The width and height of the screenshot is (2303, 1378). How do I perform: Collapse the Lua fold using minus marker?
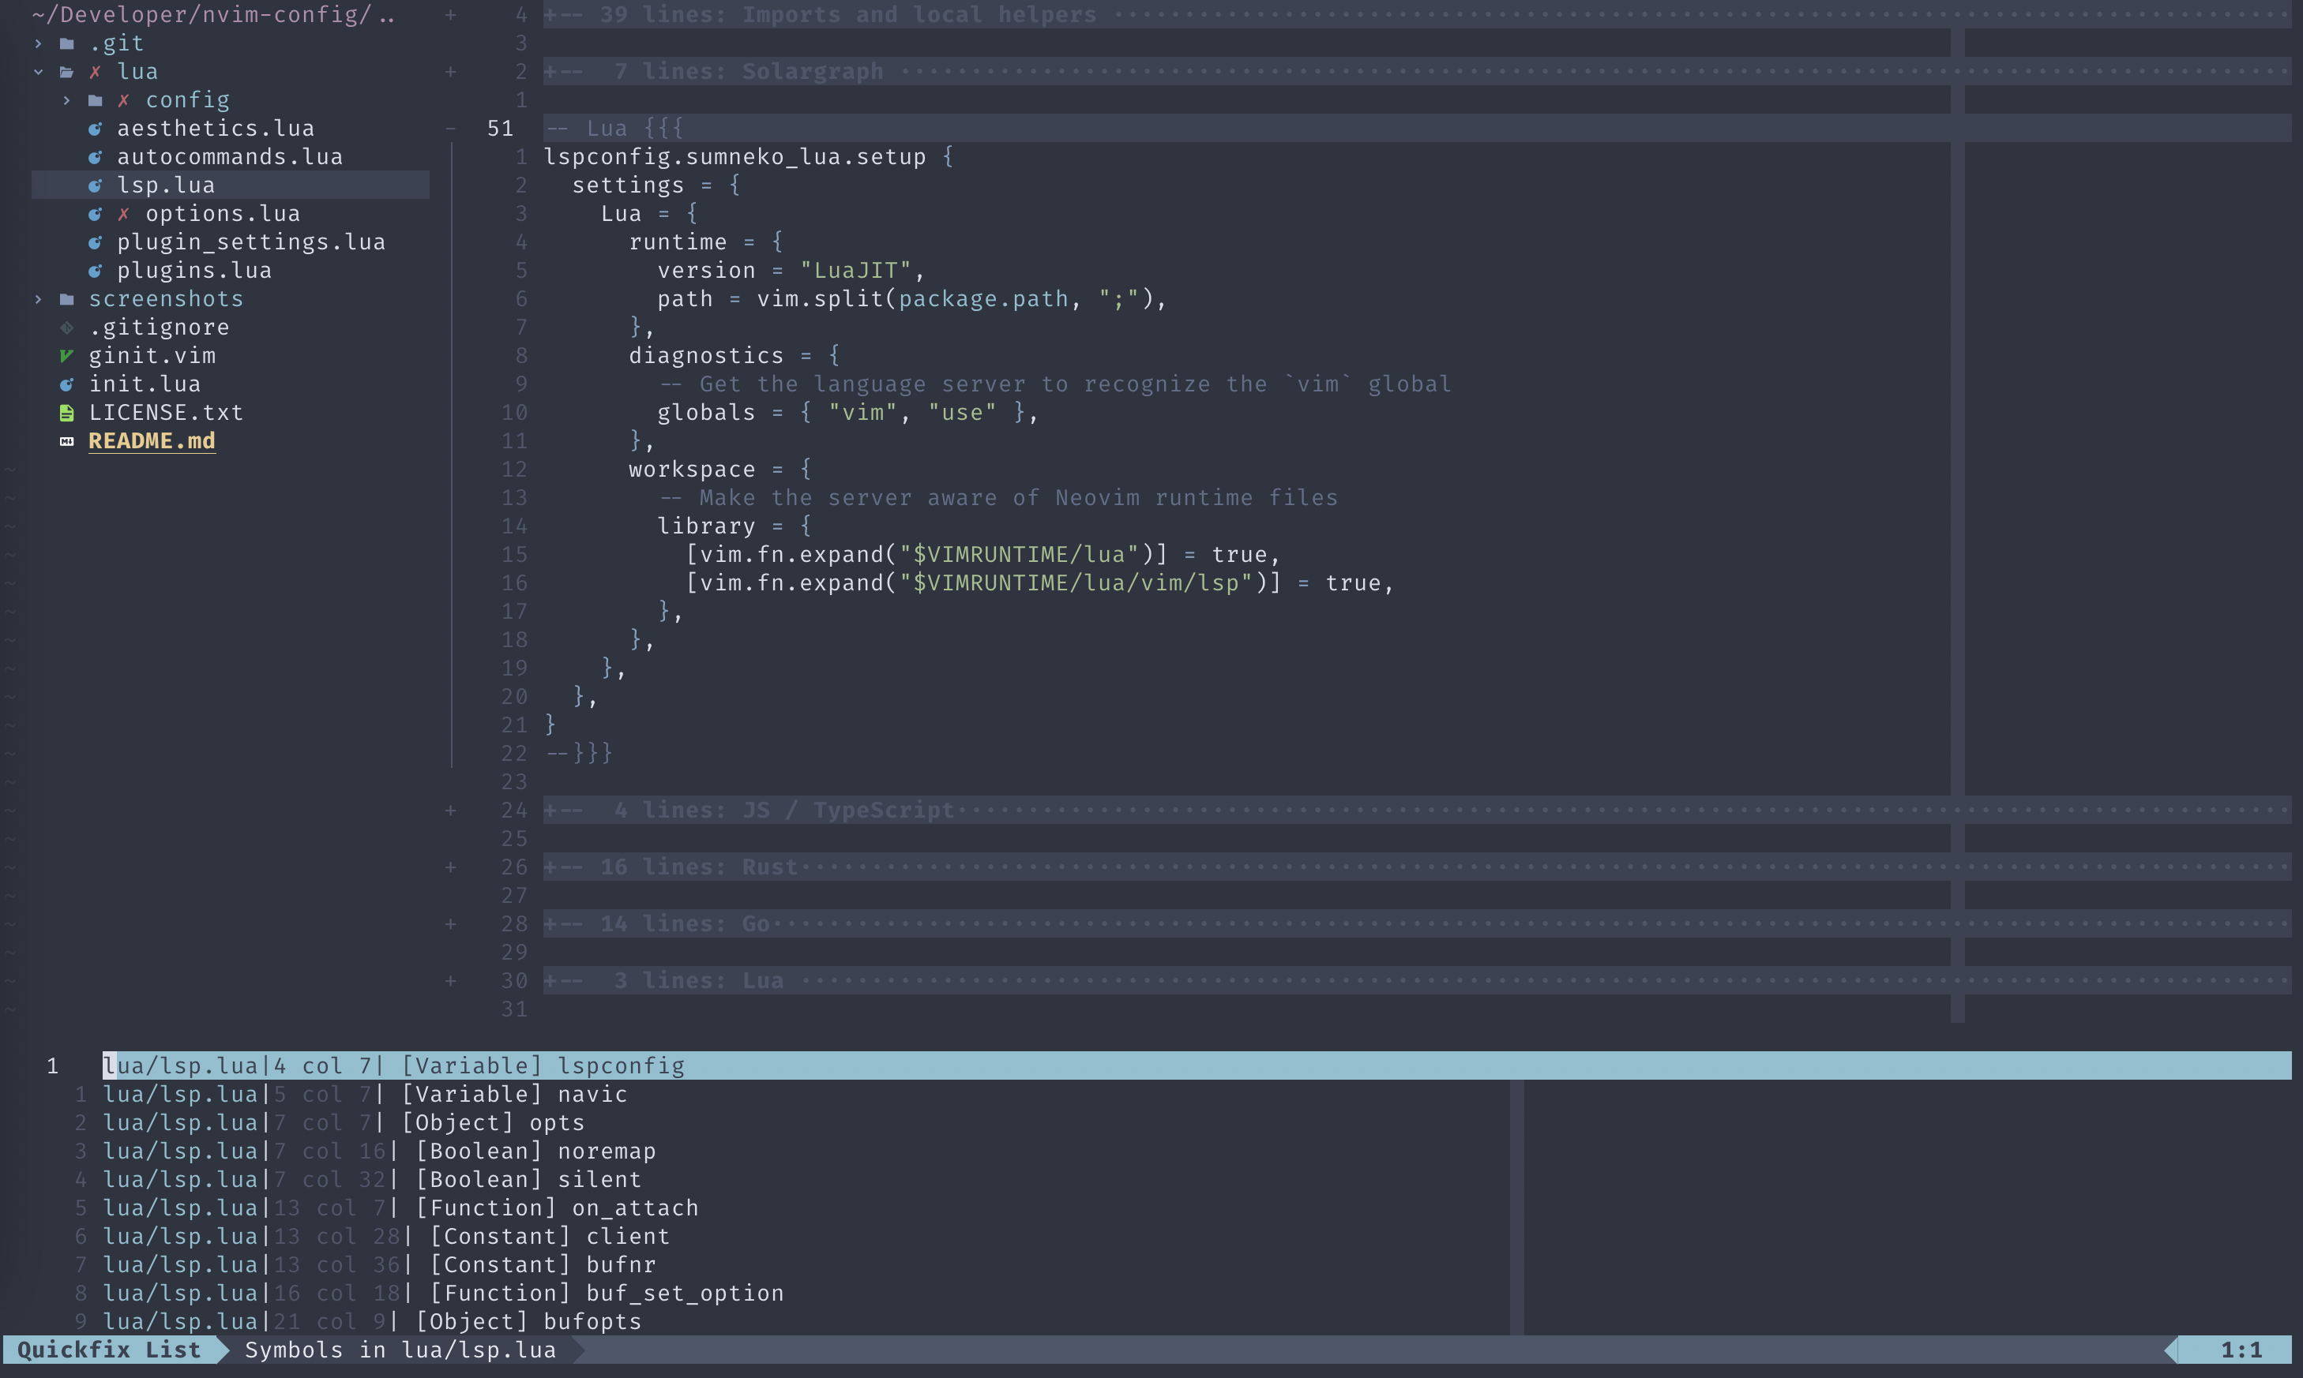450,128
